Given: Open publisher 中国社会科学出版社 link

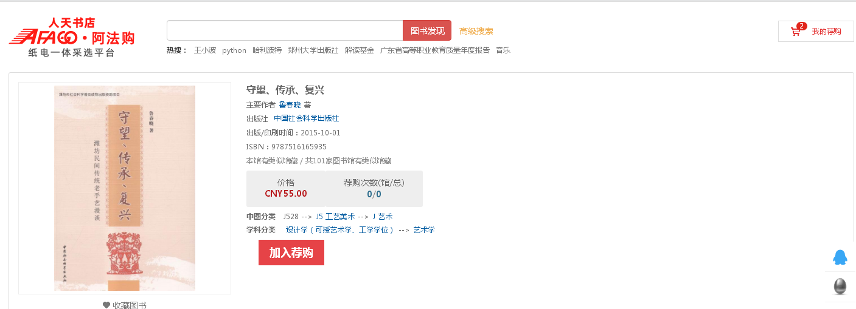Looking at the screenshot, I should coord(306,118).
